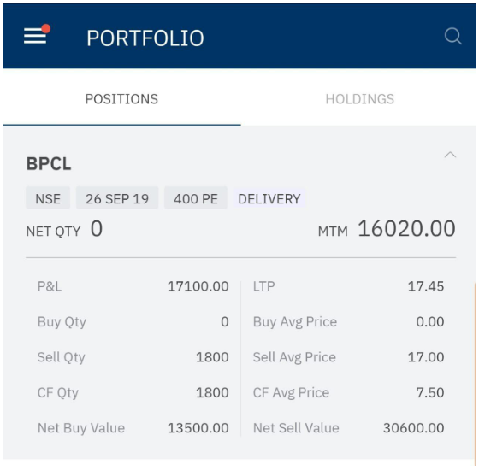Image resolution: width=479 pixels, height=476 pixels.
Task: Tap the 400 PE strike tag
Action: pos(196,199)
